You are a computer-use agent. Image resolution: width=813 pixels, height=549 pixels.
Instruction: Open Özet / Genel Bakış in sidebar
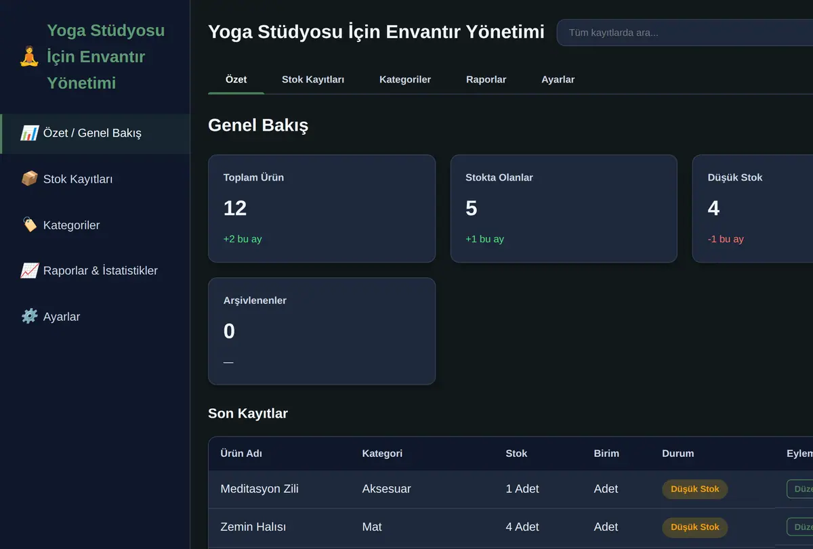tap(95, 134)
